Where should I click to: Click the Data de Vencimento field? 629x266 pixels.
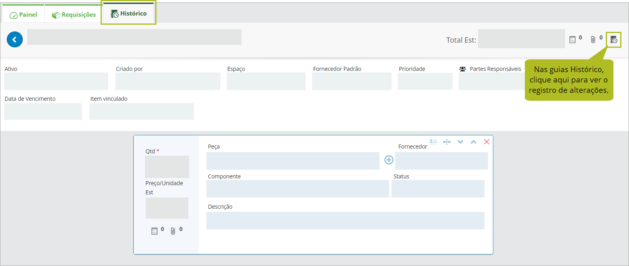tap(43, 111)
